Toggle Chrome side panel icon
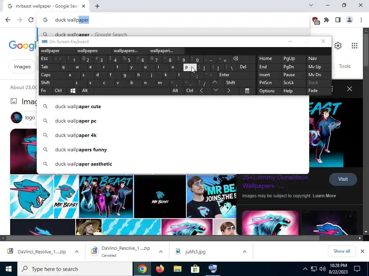Viewport: 369px width, 276px height. pos(338,20)
